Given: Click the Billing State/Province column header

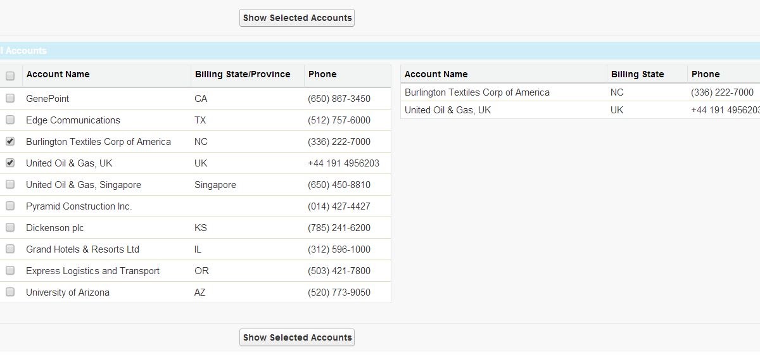Looking at the screenshot, I should pos(243,74).
